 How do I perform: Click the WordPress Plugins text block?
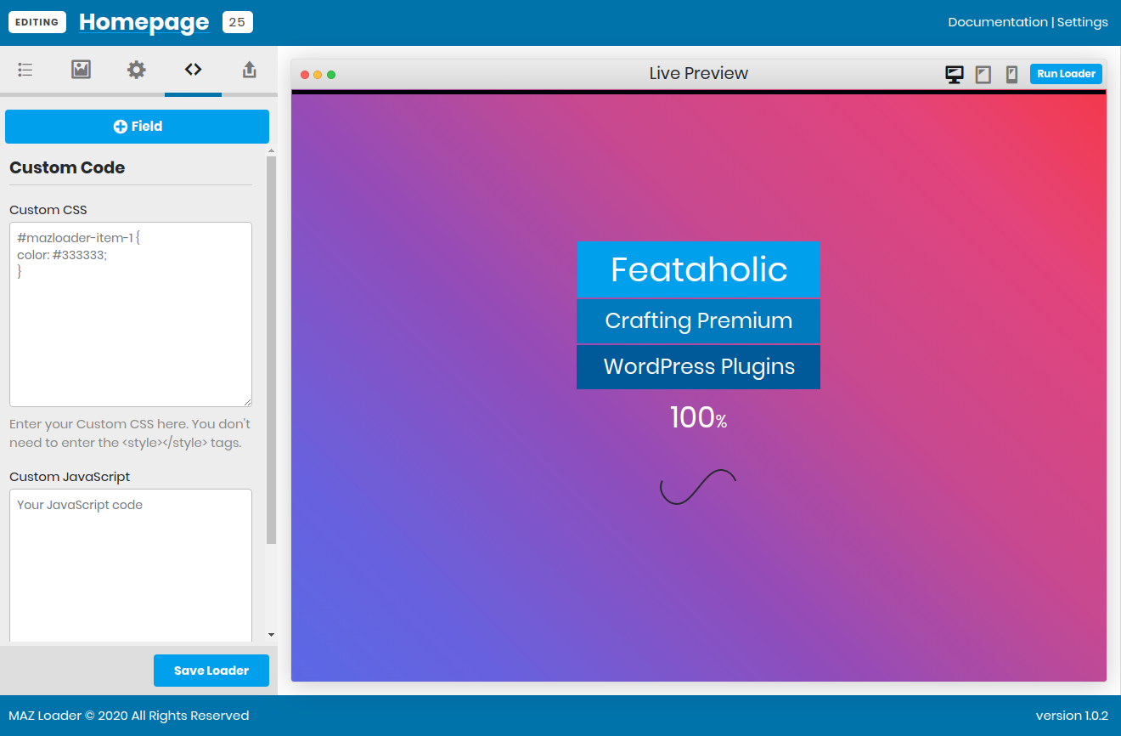(698, 367)
